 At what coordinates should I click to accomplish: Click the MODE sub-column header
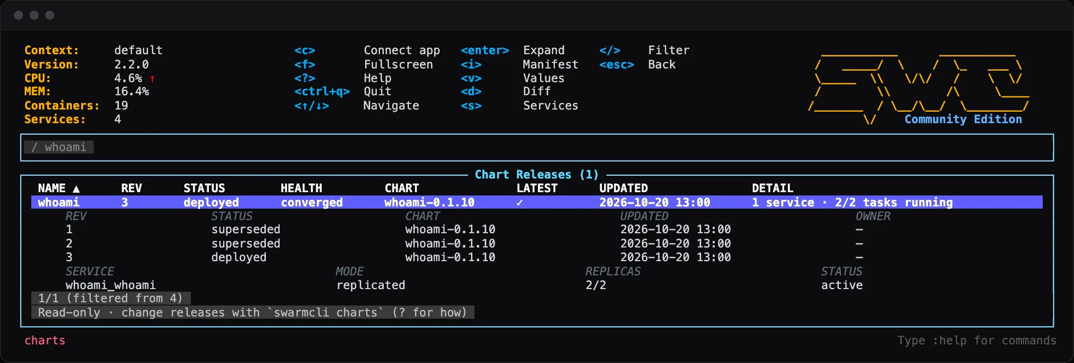click(x=350, y=272)
